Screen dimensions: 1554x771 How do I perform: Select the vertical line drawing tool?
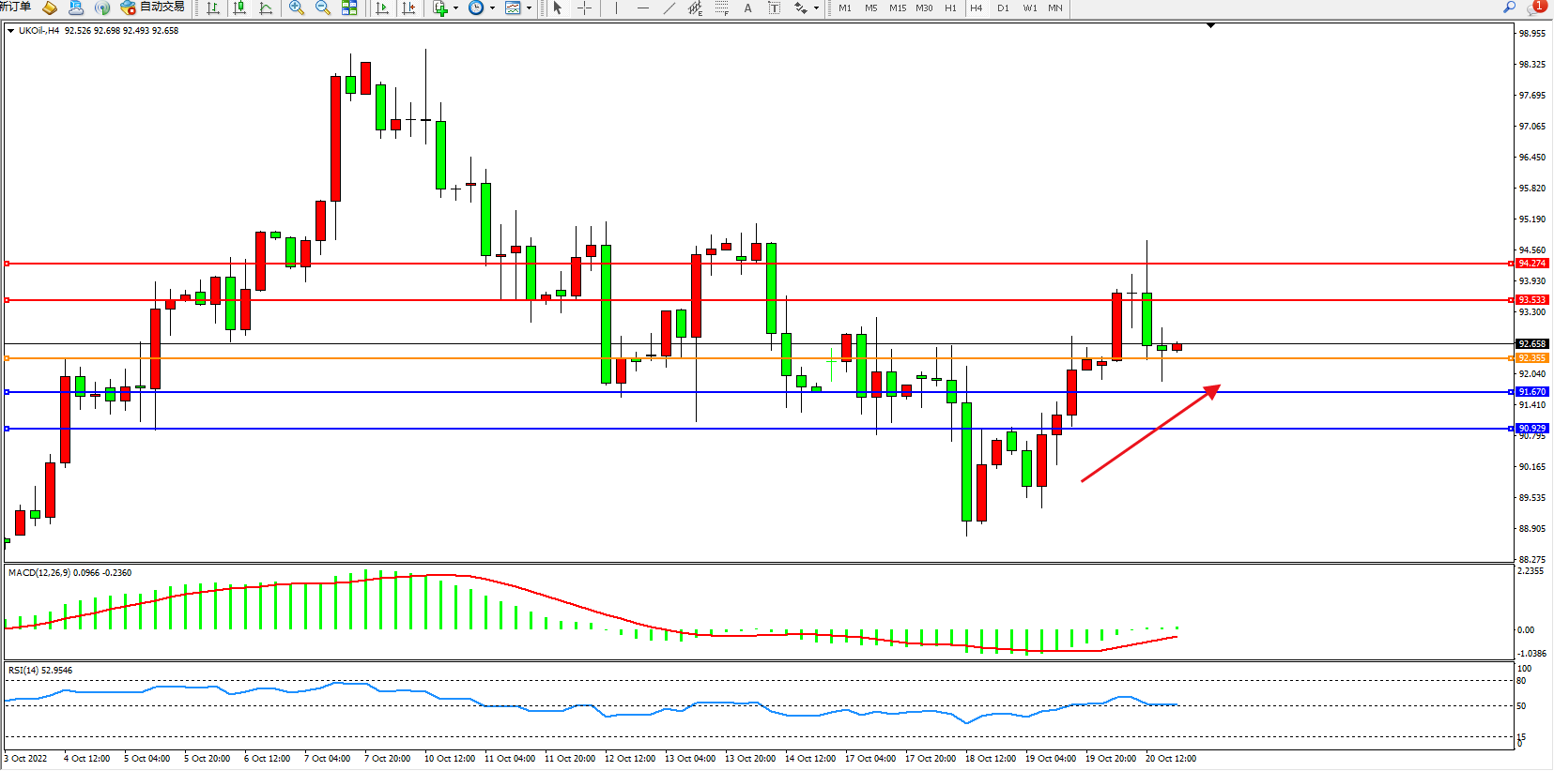(x=616, y=8)
